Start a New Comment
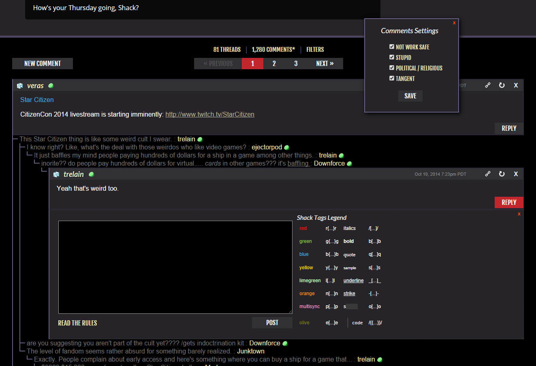 [43, 64]
